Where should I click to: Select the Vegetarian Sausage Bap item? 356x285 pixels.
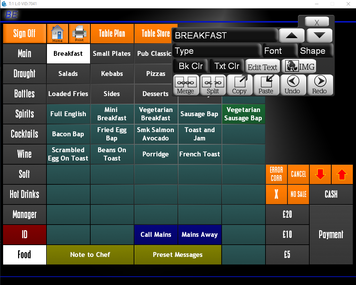tap(243, 114)
